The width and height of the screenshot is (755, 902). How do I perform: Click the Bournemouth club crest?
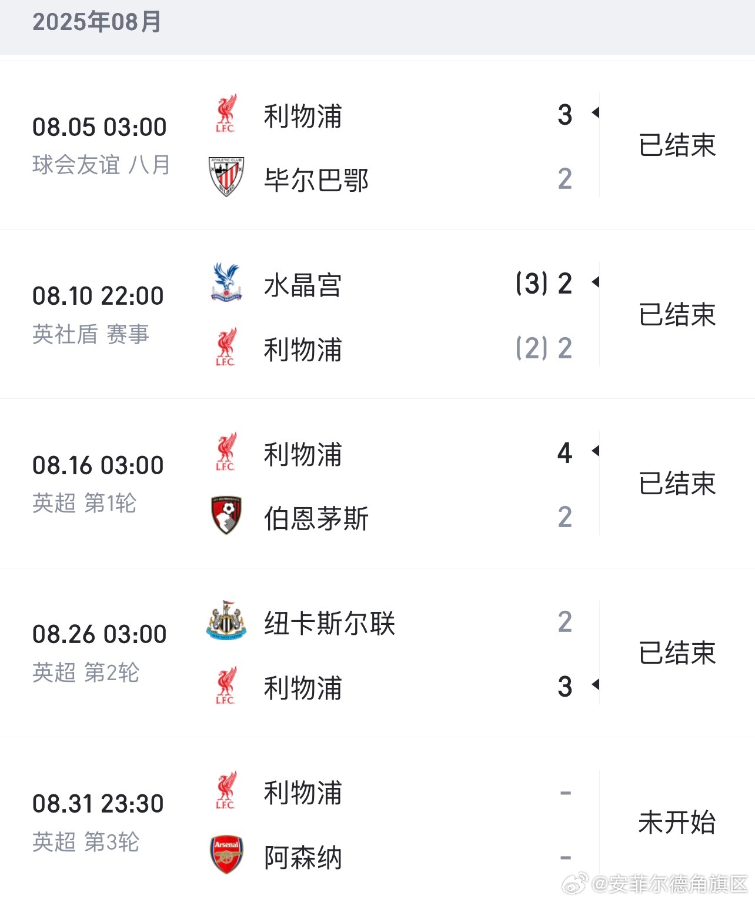tap(226, 515)
